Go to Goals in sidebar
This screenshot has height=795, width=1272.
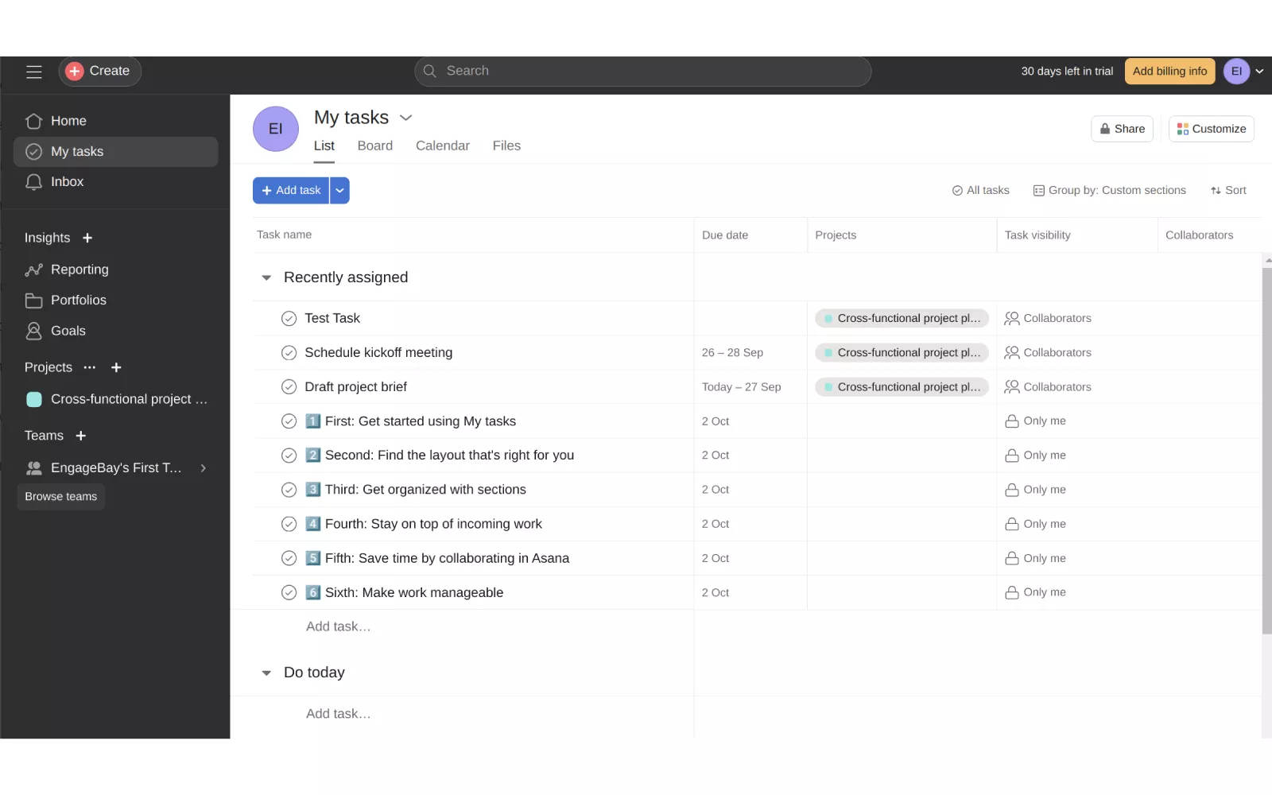[x=68, y=331]
